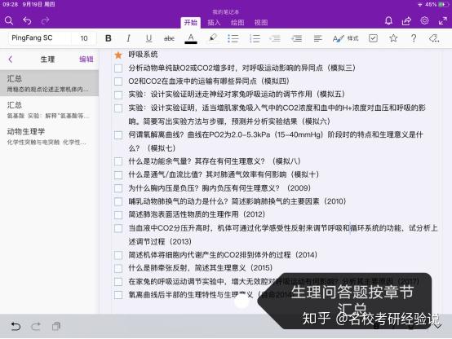
Task: Switch to the 绘图 tab
Action: tap(237, 23)
